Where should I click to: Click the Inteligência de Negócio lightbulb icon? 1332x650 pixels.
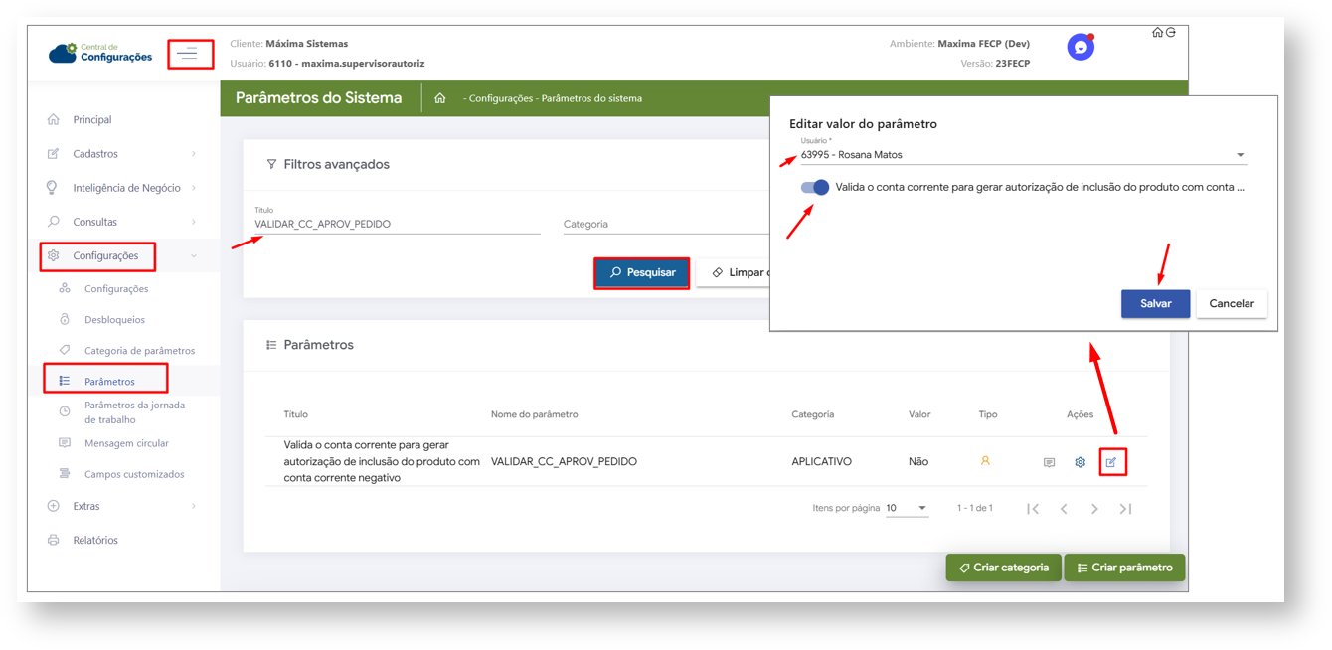(53, 187)
